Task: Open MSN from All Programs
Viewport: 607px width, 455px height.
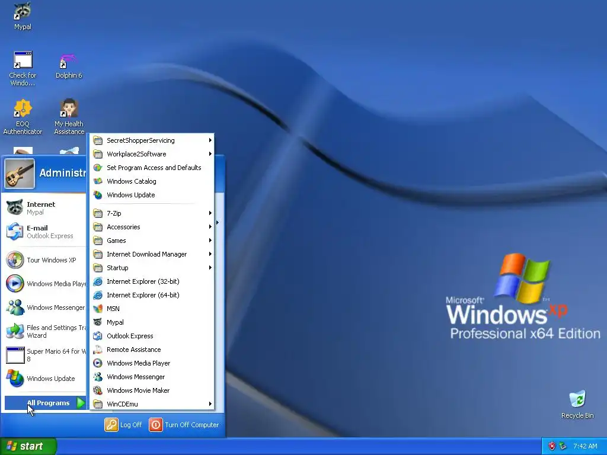Action: click(x=152, y=309)
